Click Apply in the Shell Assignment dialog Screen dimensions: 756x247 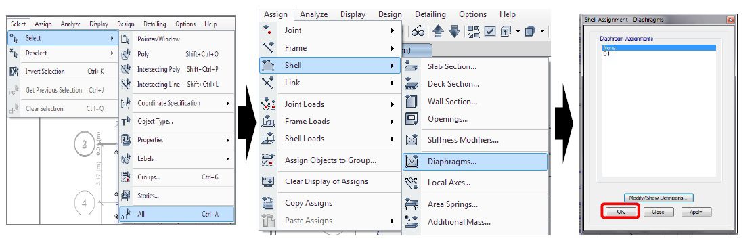pos(696,212)
